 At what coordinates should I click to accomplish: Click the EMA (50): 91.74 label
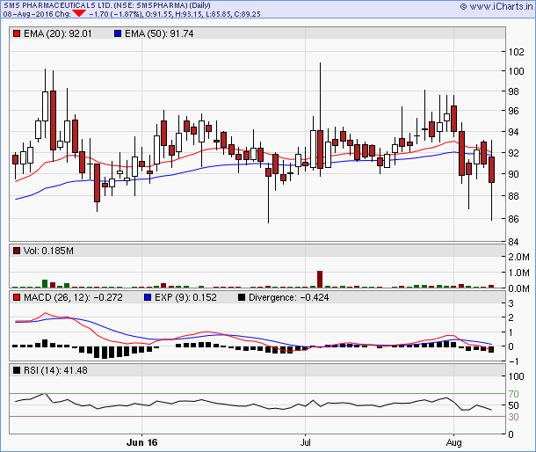pos(159,33)
